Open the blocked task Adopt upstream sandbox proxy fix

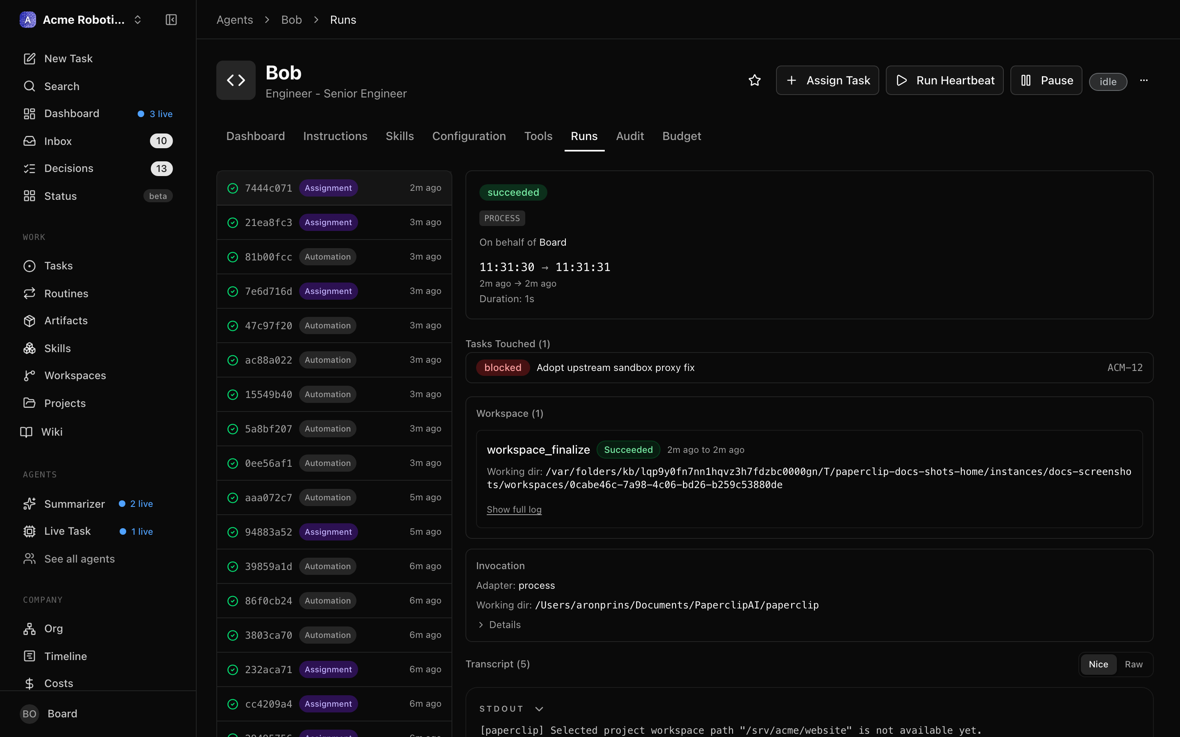(x=810, y=368)
